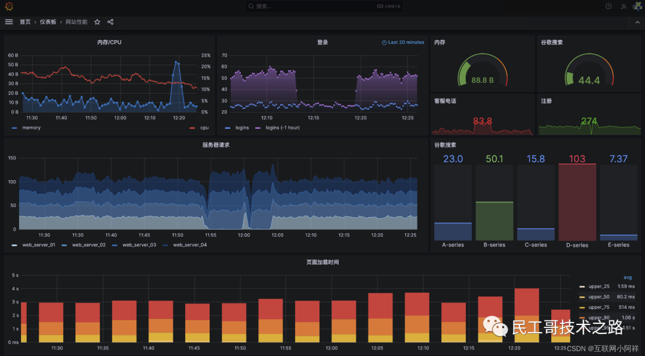This screenshot has height=356, width=645.
Task: Click the 103 value above D-series
Action: coord(577,159)
